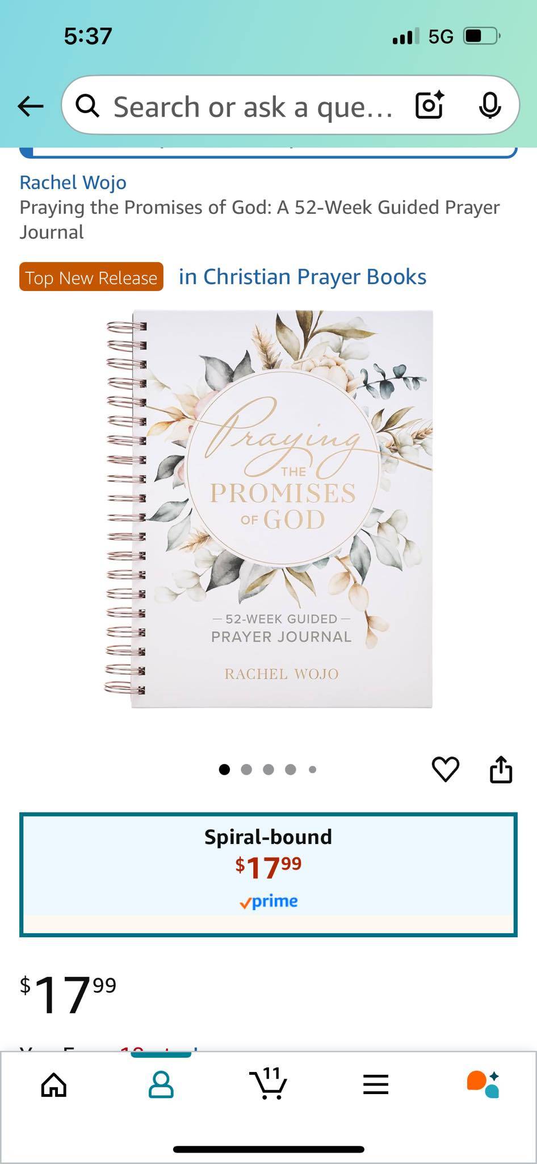The width and height of the screenshot is (537, 1164).
Task: Open Rufus AI assistant icon
Action: pyautogui.click(x=483, y=1084)
